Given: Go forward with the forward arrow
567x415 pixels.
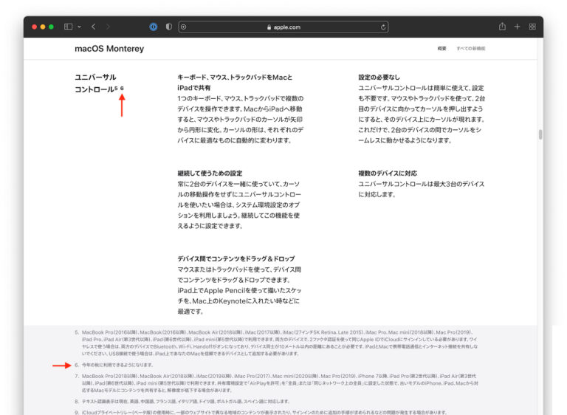Looking at the screenshot, I should [108, 27].
